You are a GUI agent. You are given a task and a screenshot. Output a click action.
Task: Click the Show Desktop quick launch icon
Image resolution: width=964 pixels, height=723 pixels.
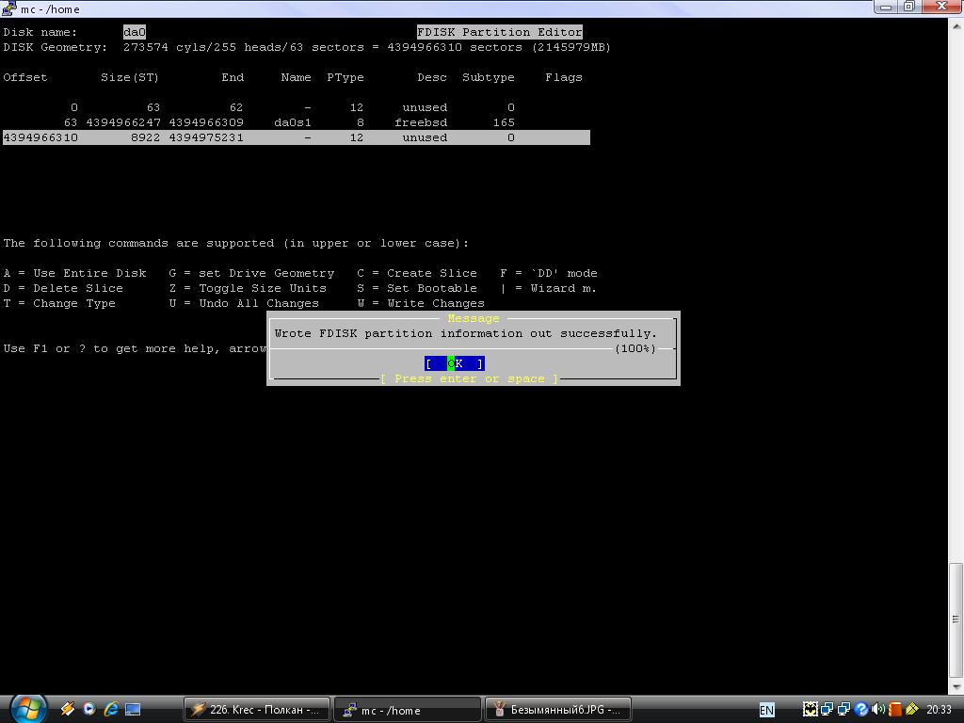(x=133, y=709)
